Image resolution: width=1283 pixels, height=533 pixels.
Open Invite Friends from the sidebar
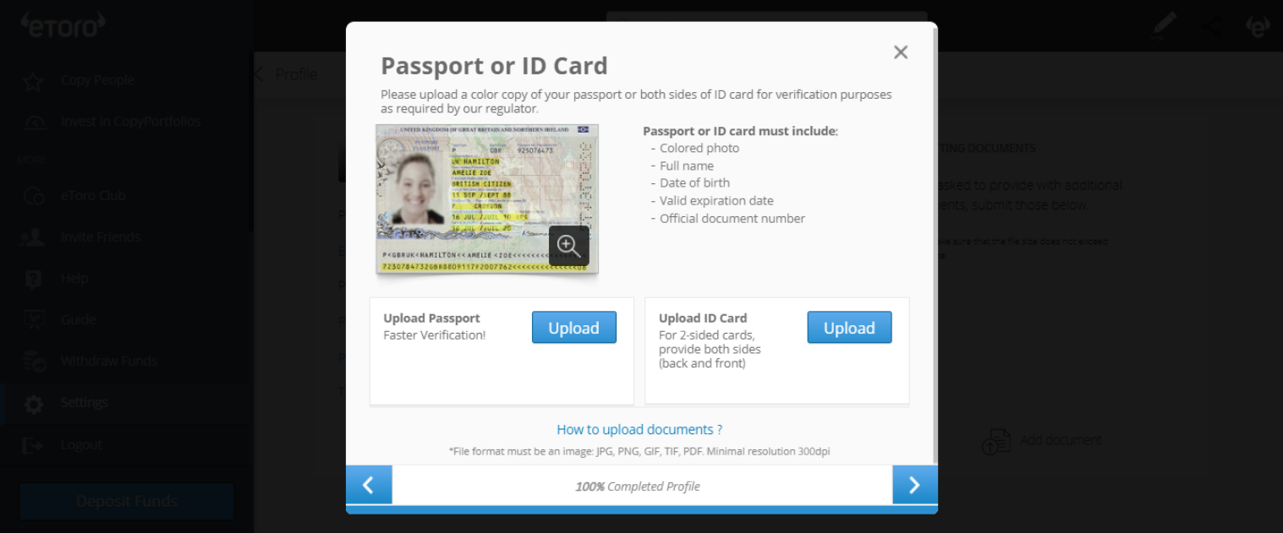click(x=100, y=237)
